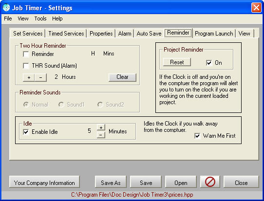Select the Sound1 radio option
Viewport: 264px width, 201px height.
(61, 105)
